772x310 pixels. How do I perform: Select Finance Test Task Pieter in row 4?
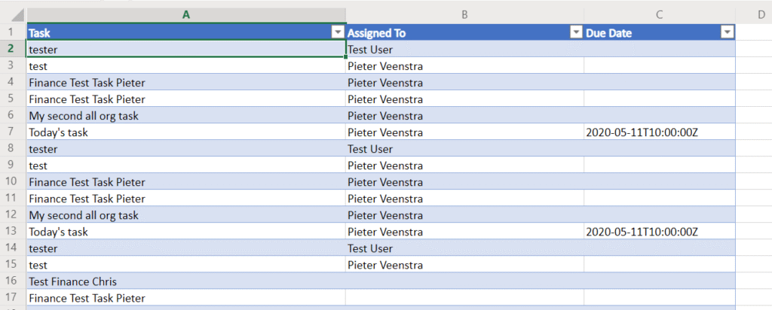click(x=186, y=82)
